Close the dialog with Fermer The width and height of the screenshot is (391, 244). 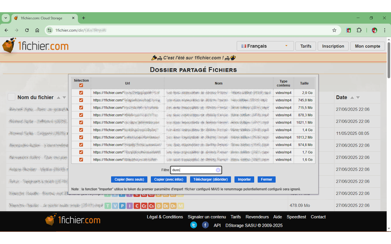266,180
